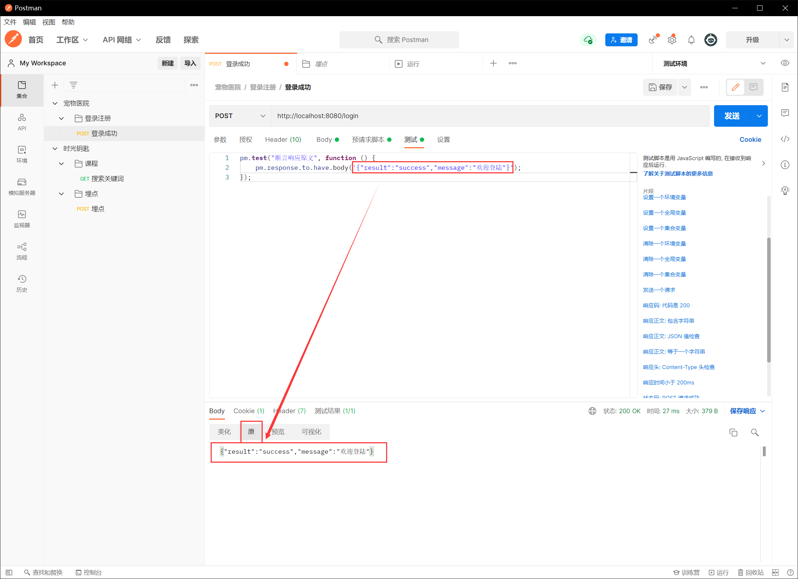This screenshot has width=798, height=579.
Task: Click the notifications bell icon
Action: coord(691,40)
